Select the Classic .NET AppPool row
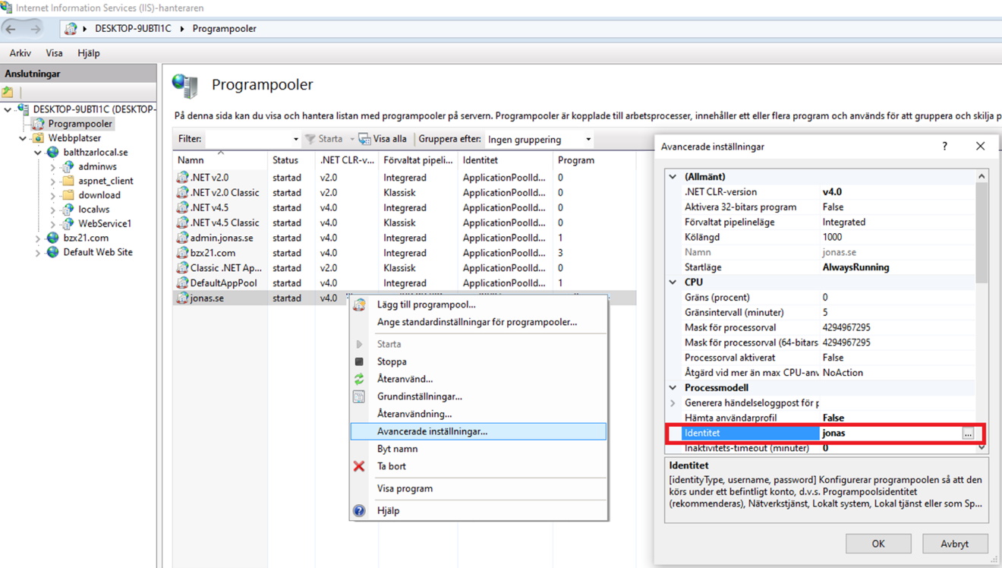This screenshot has width=1002, height=568. coord(405,268)
